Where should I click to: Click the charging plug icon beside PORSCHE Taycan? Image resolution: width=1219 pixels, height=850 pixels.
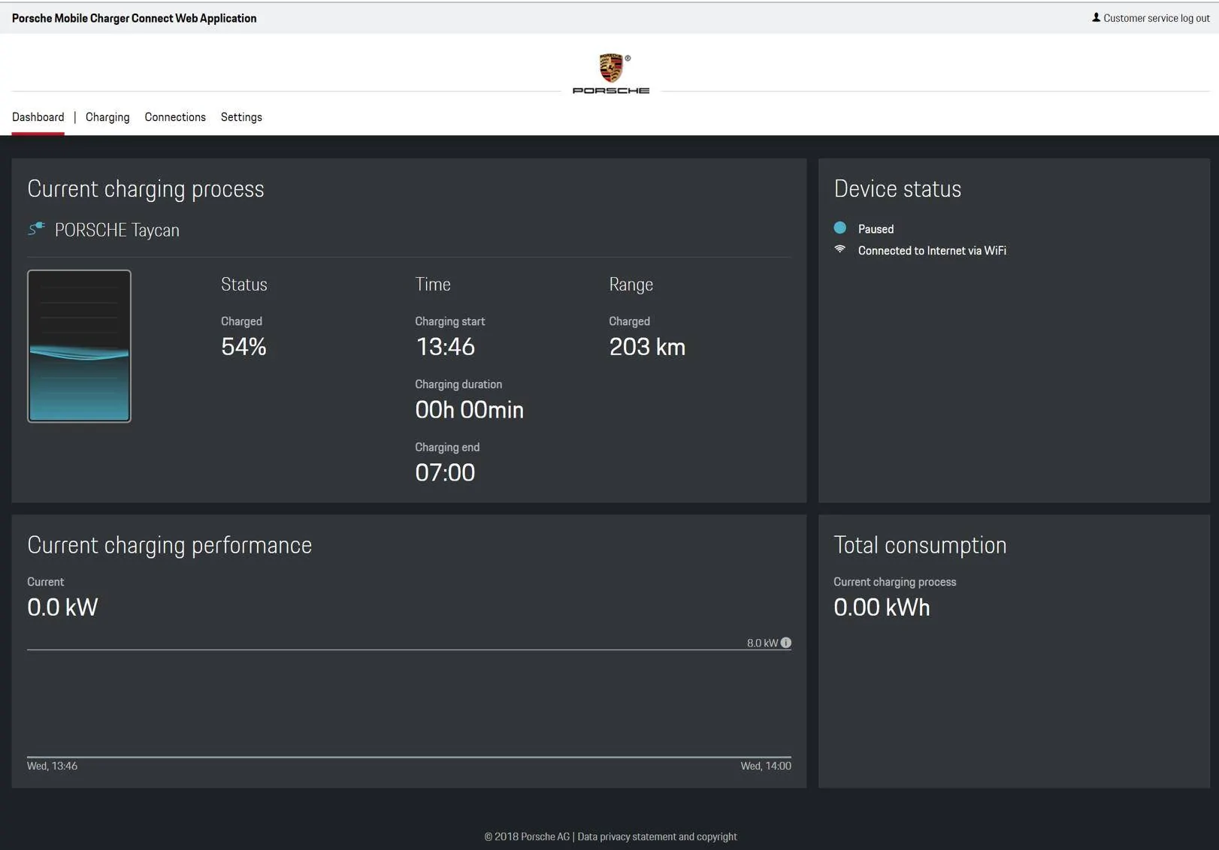pyautogui.click(x=36, y=228)
